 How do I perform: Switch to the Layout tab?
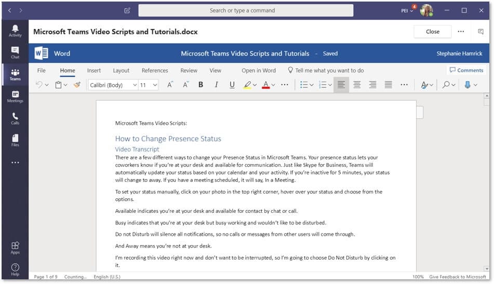(121, 71)
